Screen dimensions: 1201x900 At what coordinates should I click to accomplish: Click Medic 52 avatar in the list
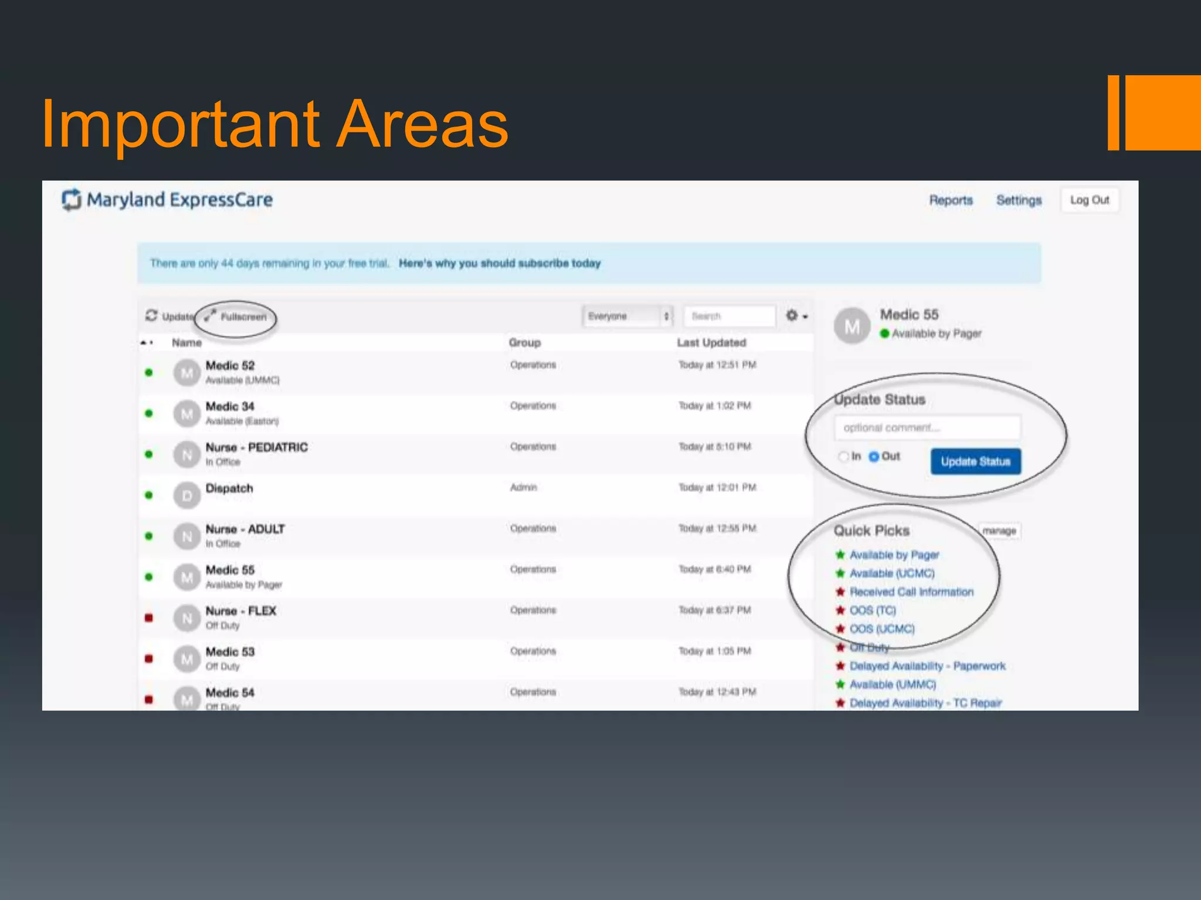pyautogui.click(x=187, y=373)
